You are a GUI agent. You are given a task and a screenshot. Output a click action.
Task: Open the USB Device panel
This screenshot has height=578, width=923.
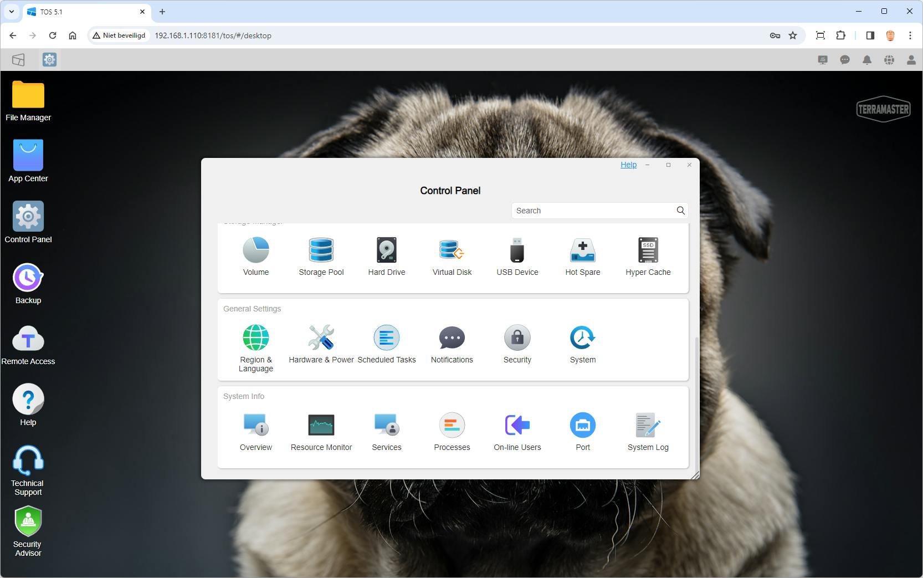[517, 257]
